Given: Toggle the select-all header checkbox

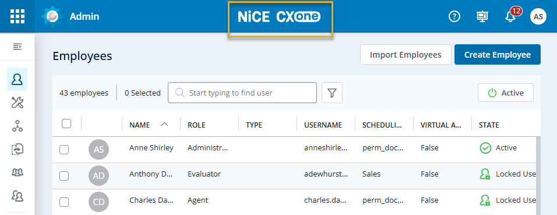Looking at the screenshot, I should [x=66, y=124].
